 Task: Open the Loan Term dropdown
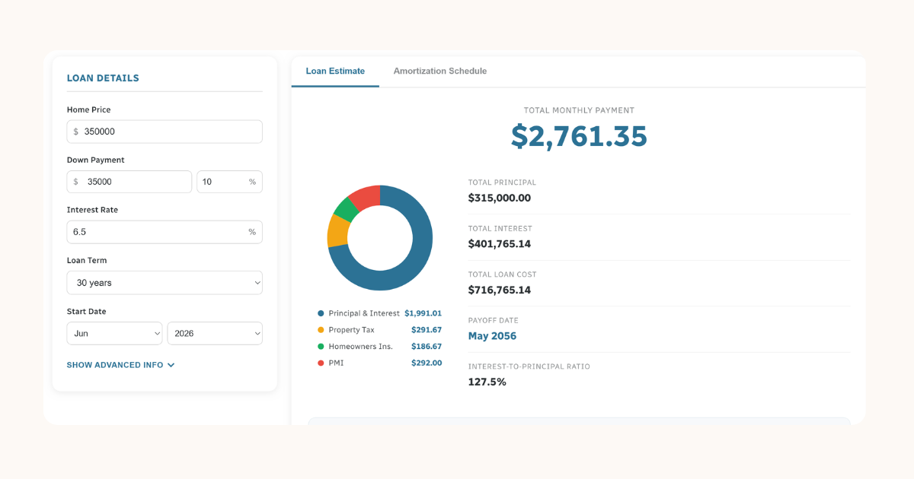point(165,283)
